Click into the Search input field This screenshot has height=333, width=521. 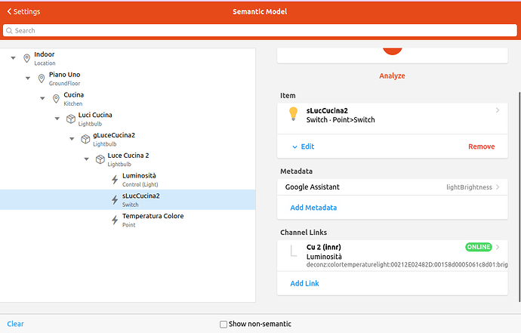[260, 31]
